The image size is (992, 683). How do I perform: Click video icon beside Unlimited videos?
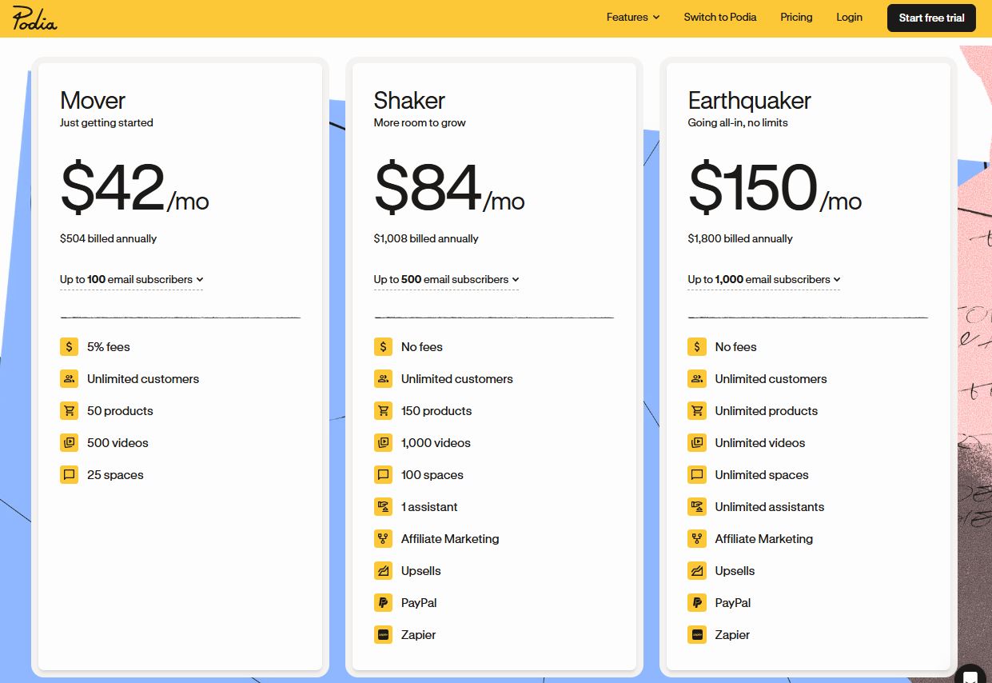697,443
